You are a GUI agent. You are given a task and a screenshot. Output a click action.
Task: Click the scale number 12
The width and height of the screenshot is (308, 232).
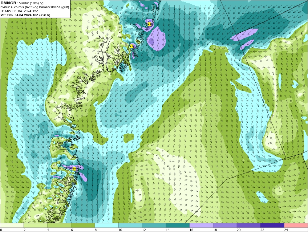click(x=144, y=230)
